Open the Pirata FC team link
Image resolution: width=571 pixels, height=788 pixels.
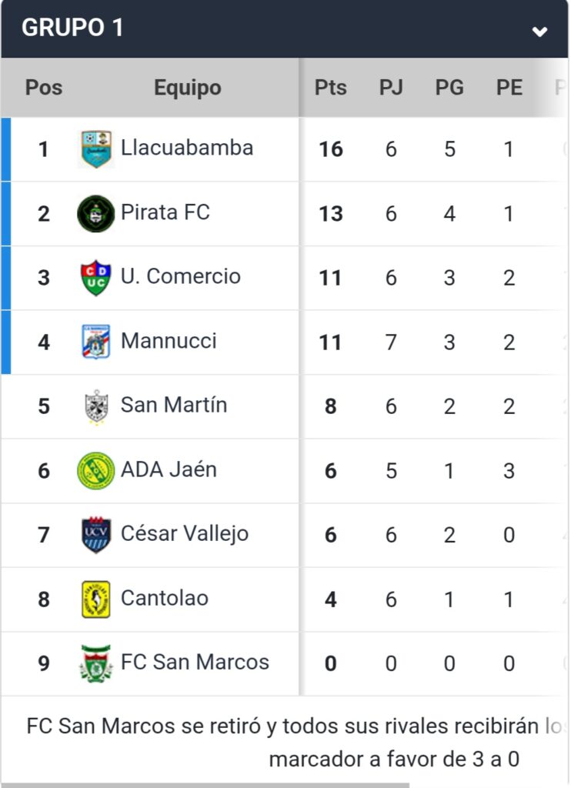coord(165,212)
